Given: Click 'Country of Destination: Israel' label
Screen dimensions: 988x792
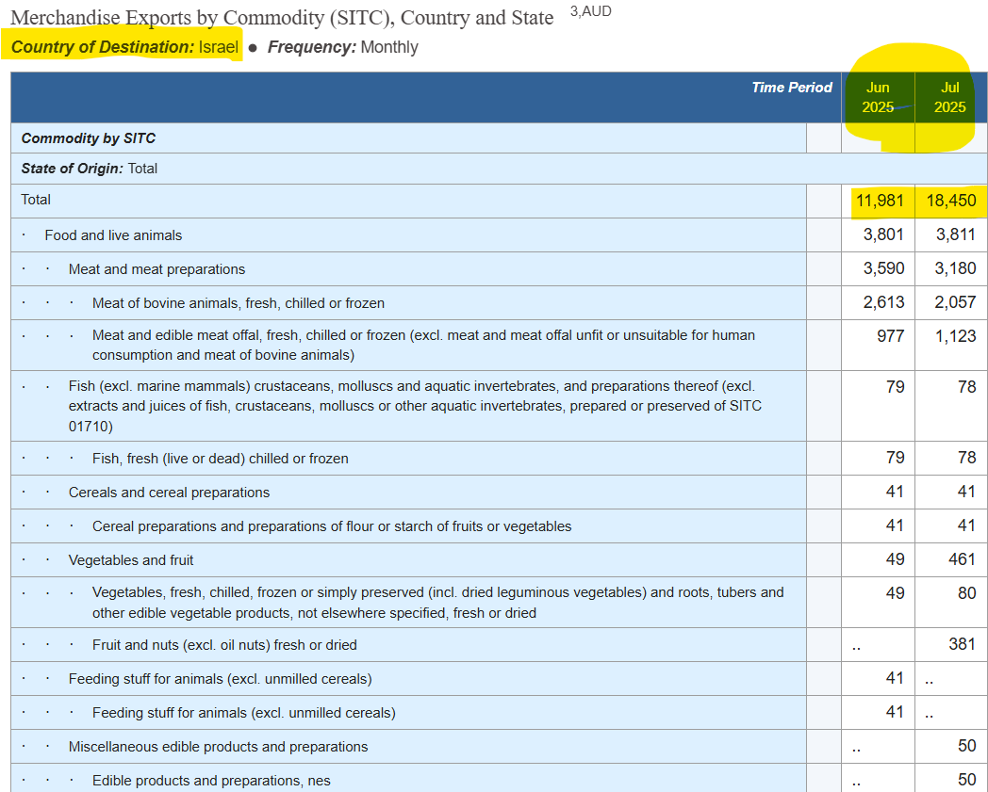Looking at the screenshot, I should click(124, 47).
